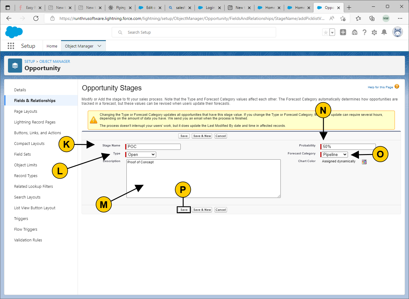Open the Chart Color picker swatch
The height and width of the screenshot is (299, 409).
364,161
